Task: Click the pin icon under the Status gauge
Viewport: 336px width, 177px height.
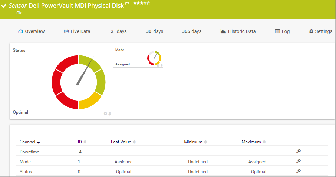Action: coord(110,113)
